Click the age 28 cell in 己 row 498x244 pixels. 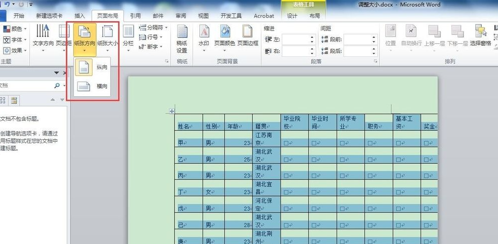tap(238, 221)
